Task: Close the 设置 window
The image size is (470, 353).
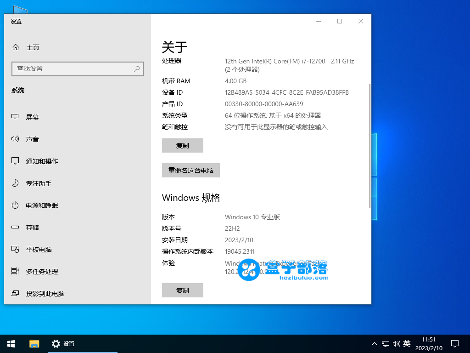Action: tap(361, 21)
